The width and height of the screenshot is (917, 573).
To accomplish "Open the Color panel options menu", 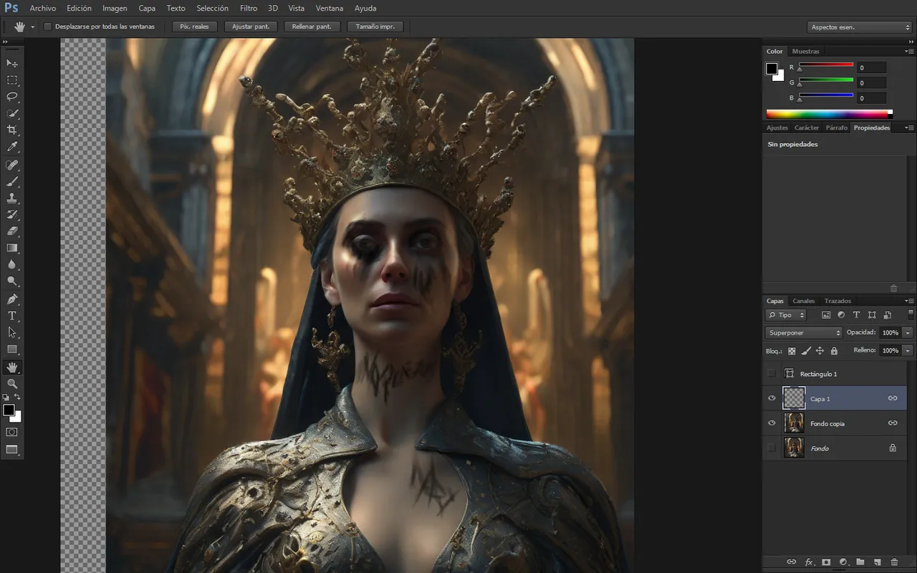I will point(909,52).
